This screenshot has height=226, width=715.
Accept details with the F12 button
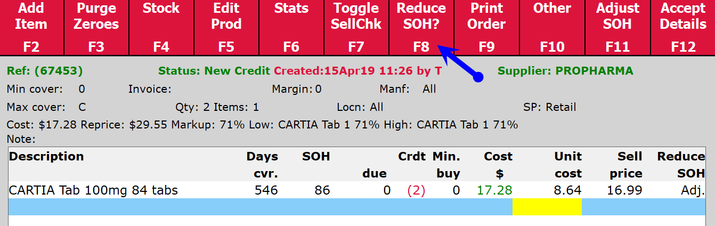683,27
